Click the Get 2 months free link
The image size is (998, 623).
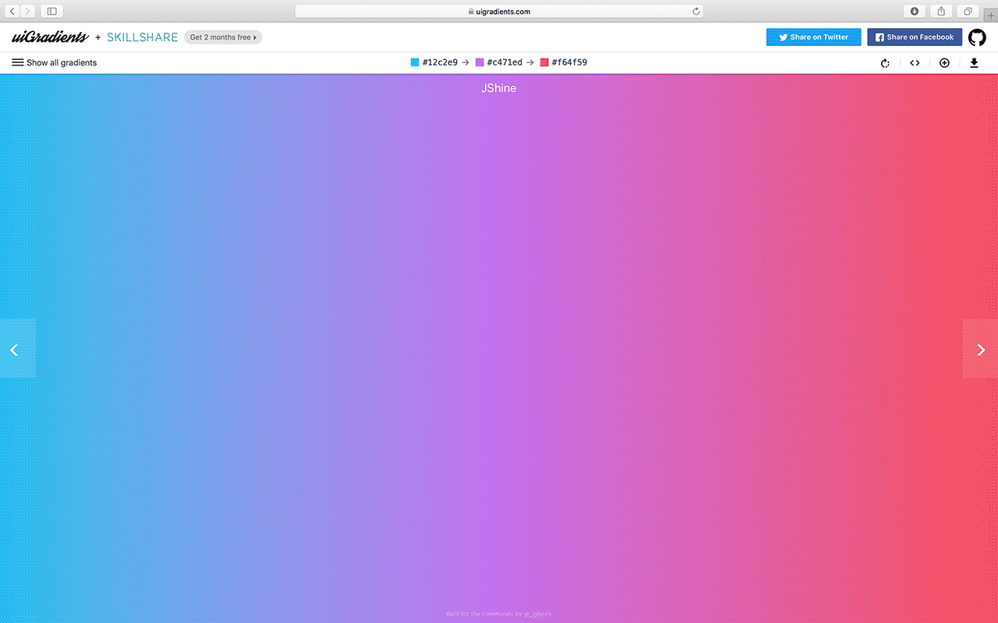click(x=223, y=37)
